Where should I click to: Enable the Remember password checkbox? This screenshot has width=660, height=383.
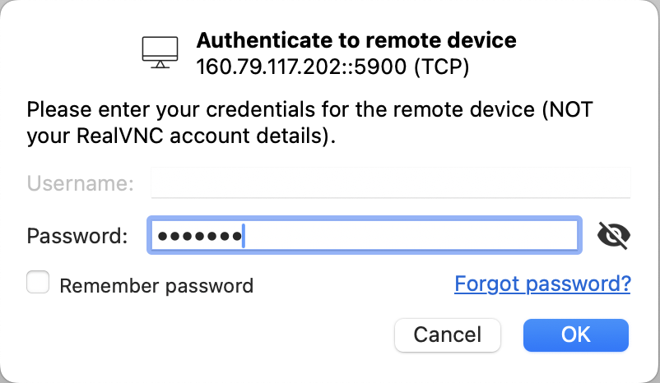point(38,284)
